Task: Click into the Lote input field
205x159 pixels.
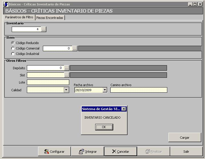Action: tap(48, 82)
